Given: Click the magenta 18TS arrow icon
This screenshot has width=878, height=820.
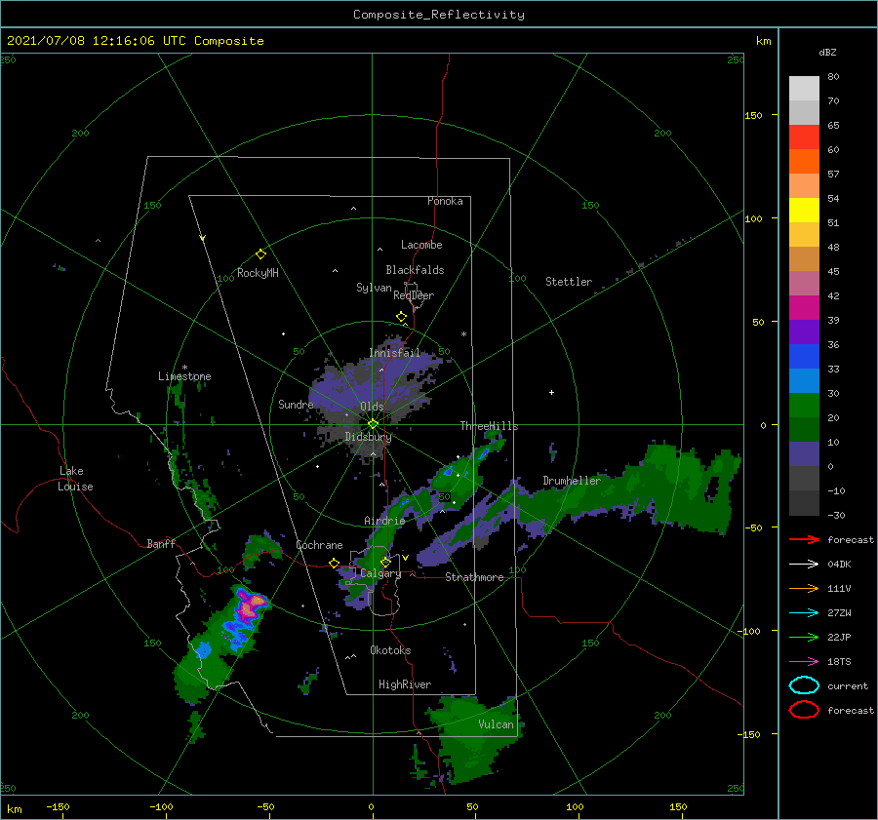Looking at the screenshot, I should point(804,662).
